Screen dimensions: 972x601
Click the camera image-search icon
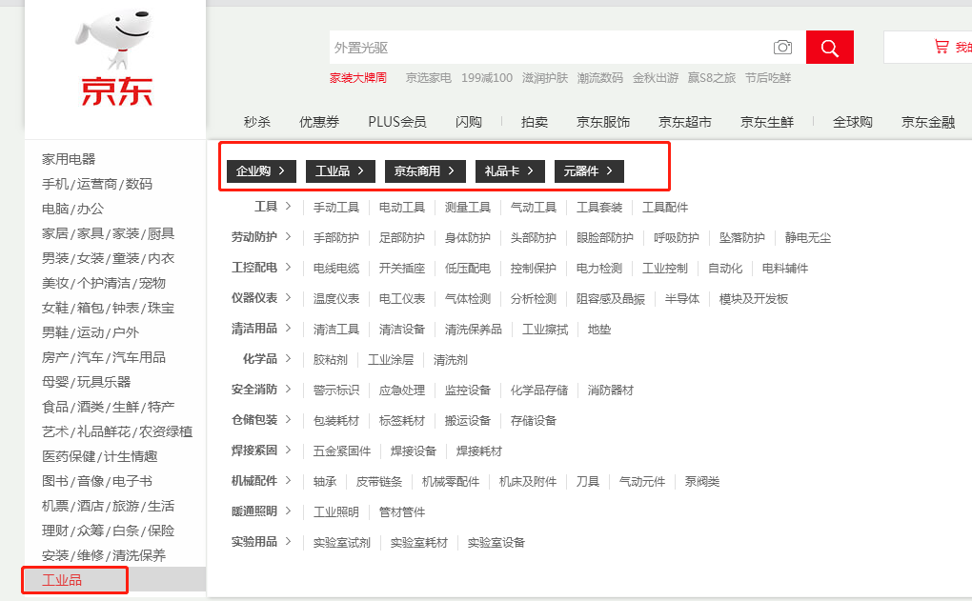pyautogui.click(x=783, y=47)
